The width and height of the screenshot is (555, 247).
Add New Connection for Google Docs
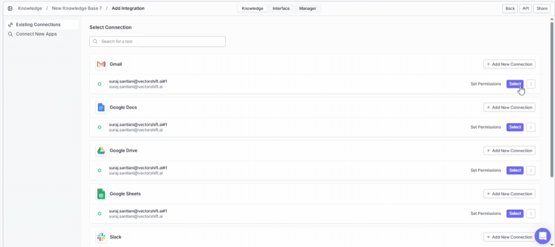click(x=510, y=107)
